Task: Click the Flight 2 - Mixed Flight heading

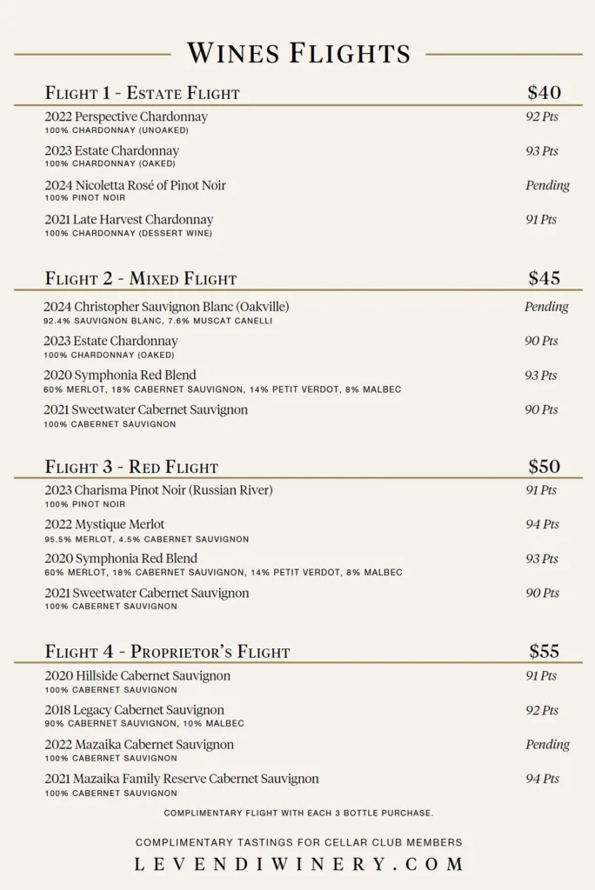Action: tap(141, 279)
